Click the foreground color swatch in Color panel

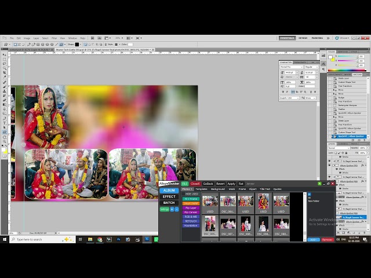click(330, 57)
